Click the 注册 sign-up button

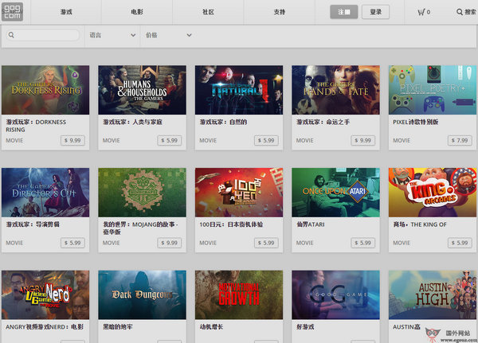click(x=344, y=12)
